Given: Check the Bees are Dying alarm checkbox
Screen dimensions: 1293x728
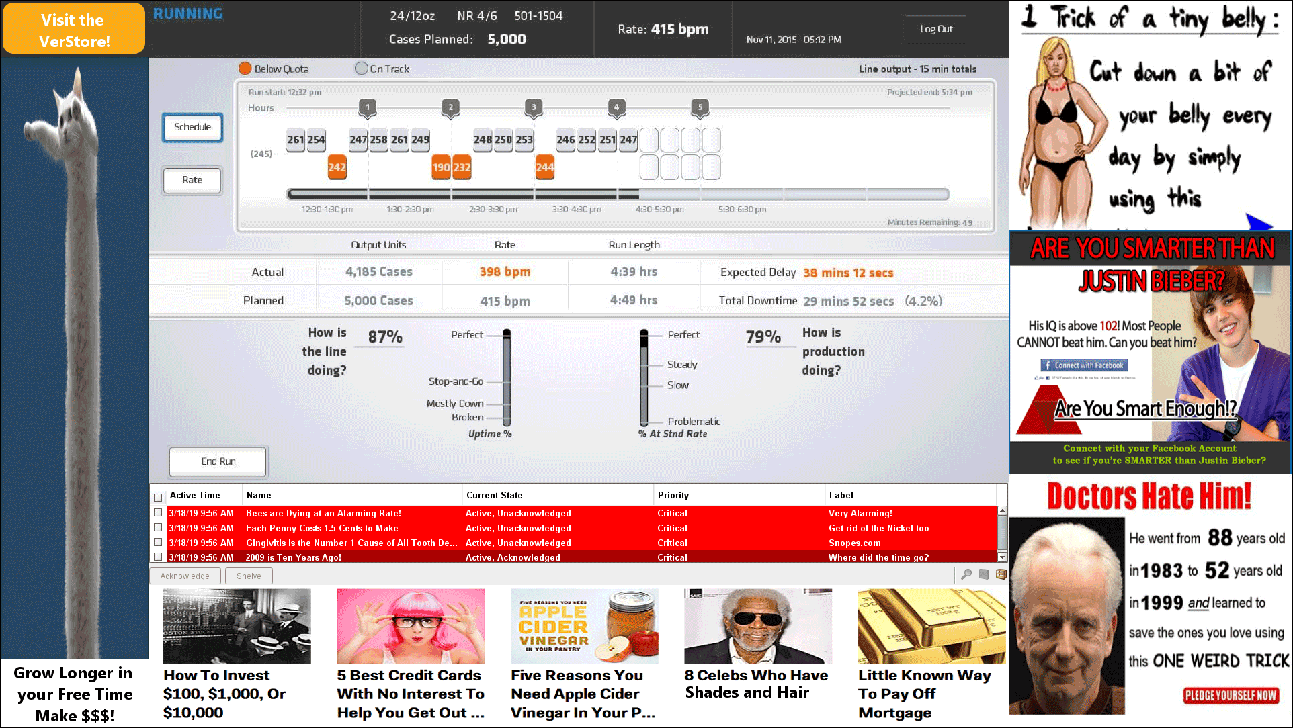Looking at the screenshot, I should click(x=158, y=513).
